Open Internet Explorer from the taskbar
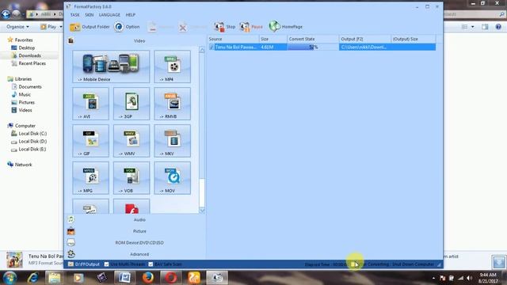Screen dimensions: 507x285 [x=32, y=278]
